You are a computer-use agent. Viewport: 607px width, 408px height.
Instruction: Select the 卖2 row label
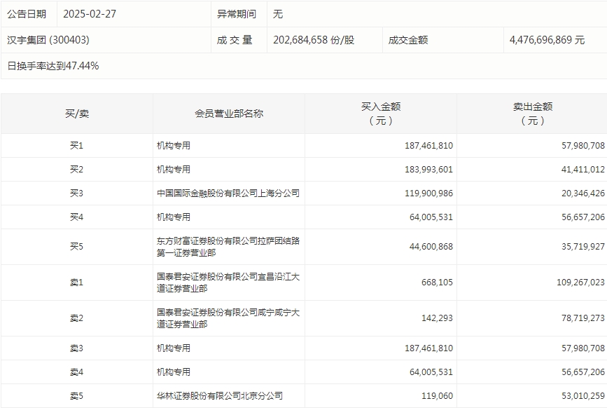point(76,318)
